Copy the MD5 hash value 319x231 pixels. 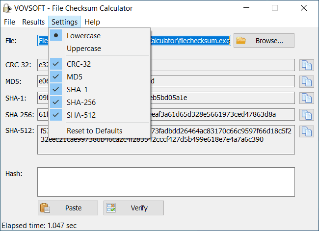click(x=307, y=81)
